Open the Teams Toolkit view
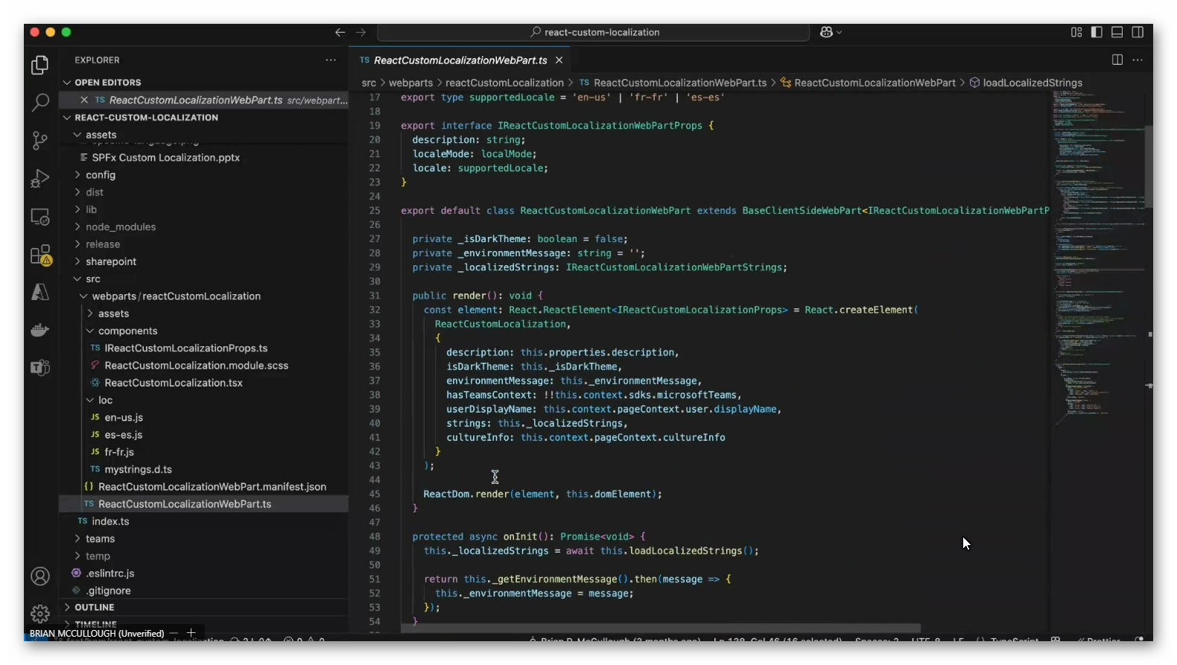Image resolution: width=1177 pixels, height=665 pixels. (40, 368)
